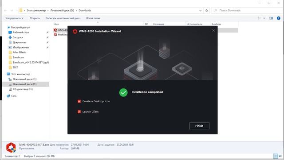The width and height of the screenshot is (284, 160).
Task: Sort by Name (Имя) column header
Action: [x=56, y=24]
